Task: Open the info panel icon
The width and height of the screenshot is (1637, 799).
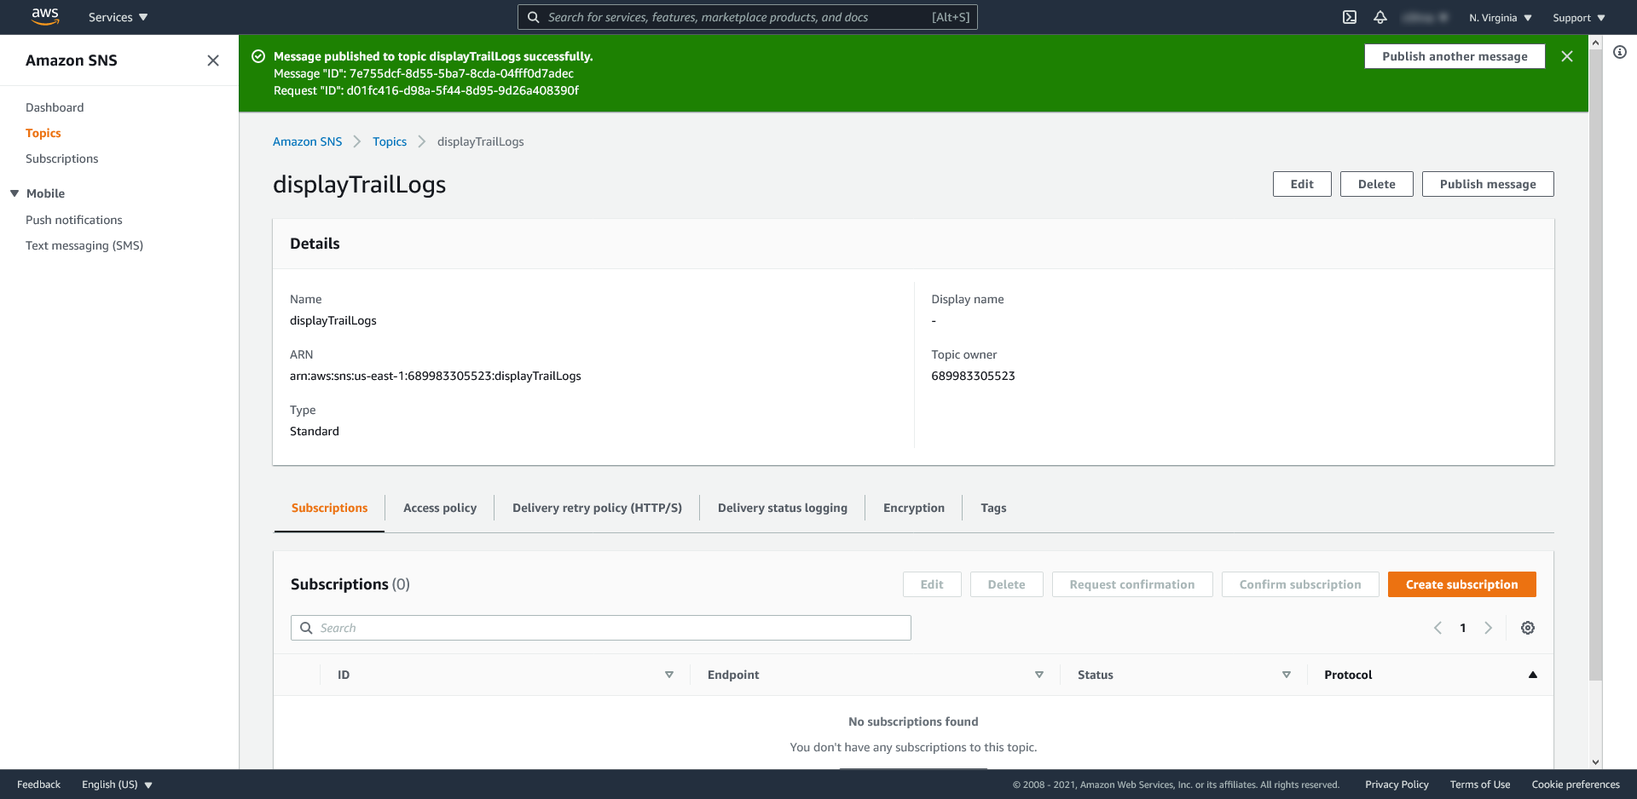Action: tap(1620, 52)
